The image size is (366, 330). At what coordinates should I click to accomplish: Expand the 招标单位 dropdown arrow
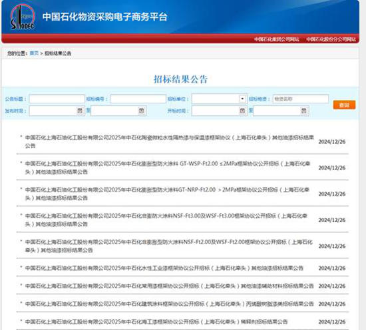[x=242, y=99]
